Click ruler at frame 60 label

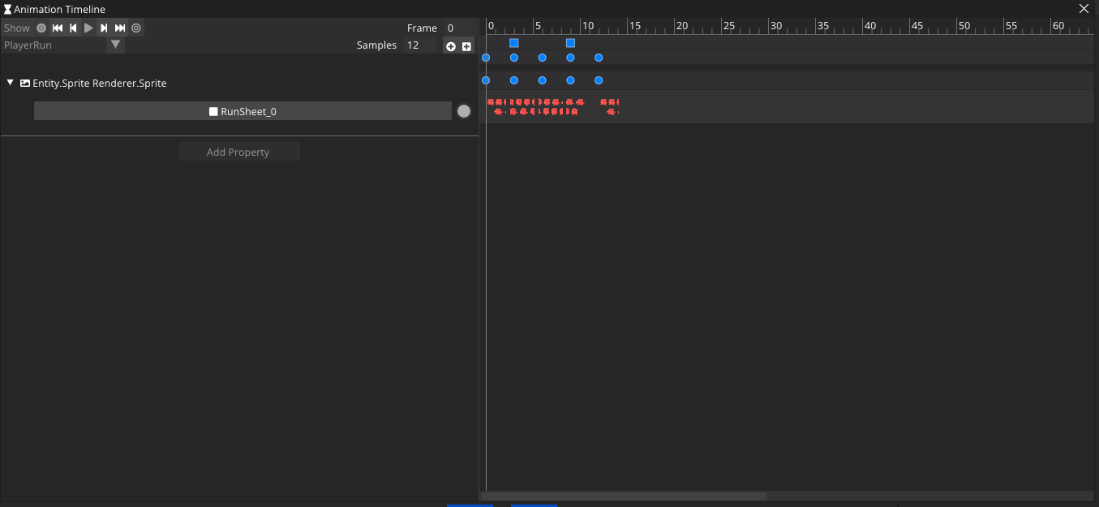tap(1058, 26)
